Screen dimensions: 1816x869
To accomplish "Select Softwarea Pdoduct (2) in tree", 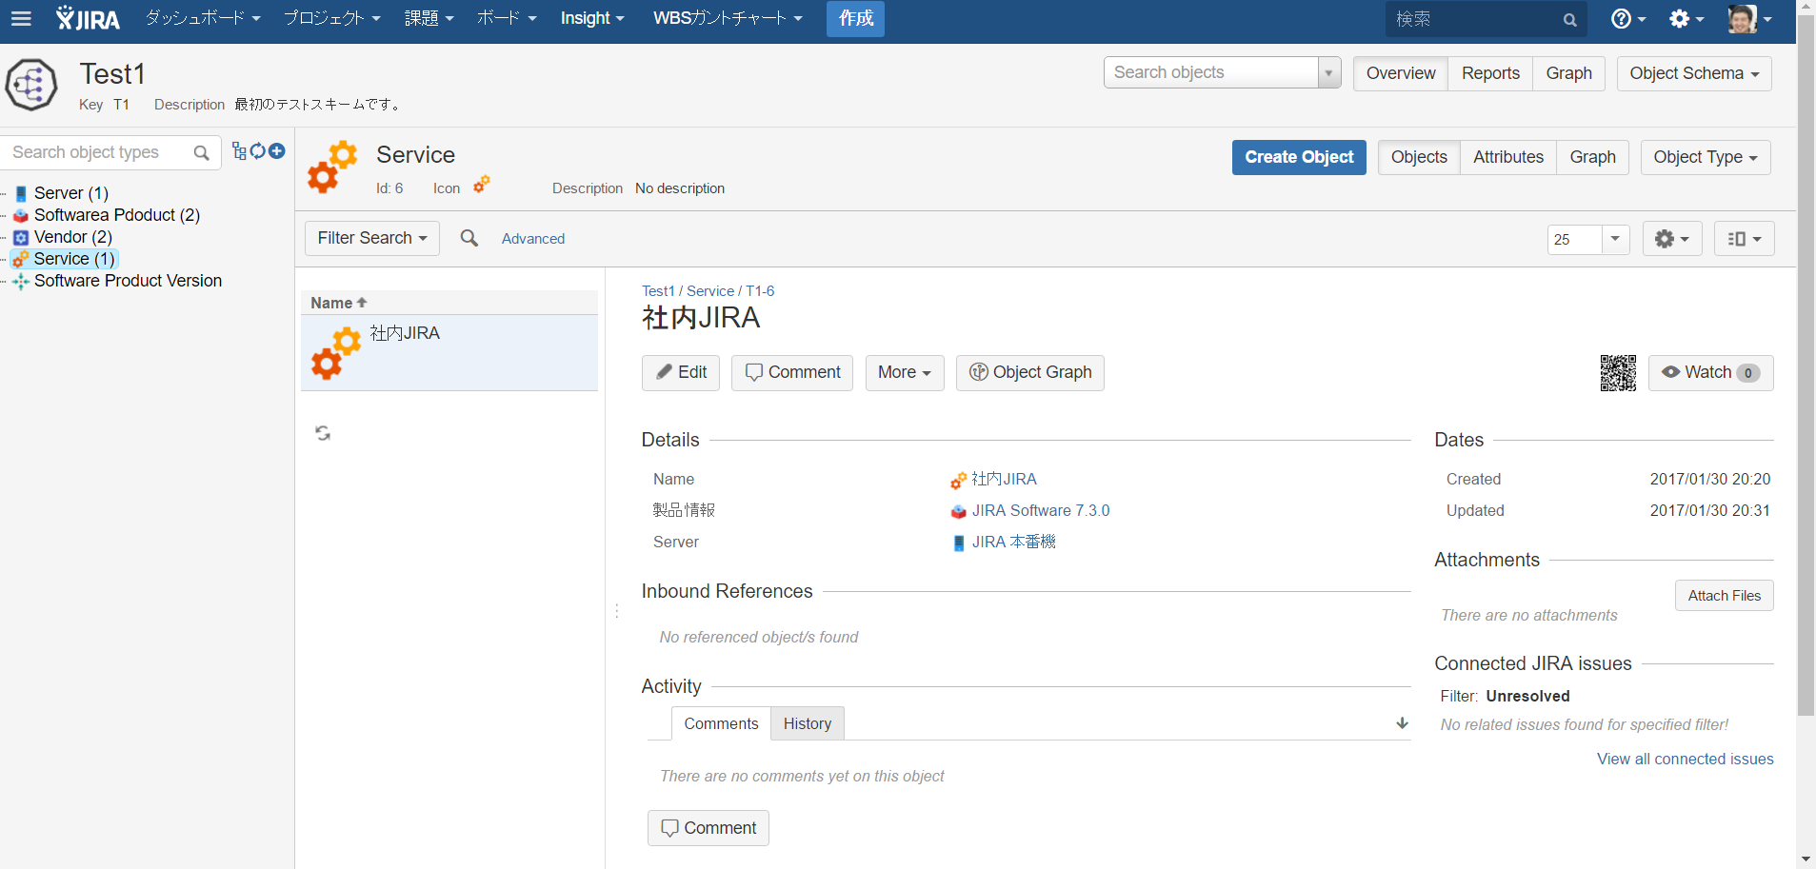I will (116, 215).
